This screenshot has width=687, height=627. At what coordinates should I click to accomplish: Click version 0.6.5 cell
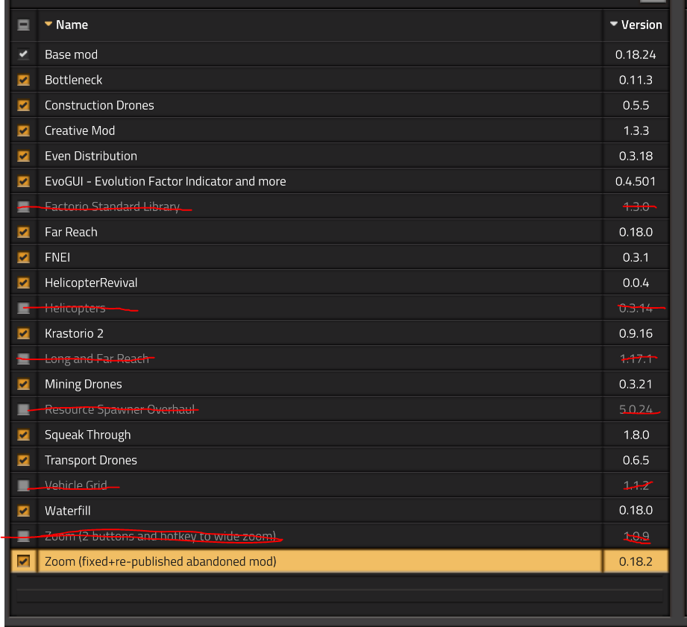point(636,461)
